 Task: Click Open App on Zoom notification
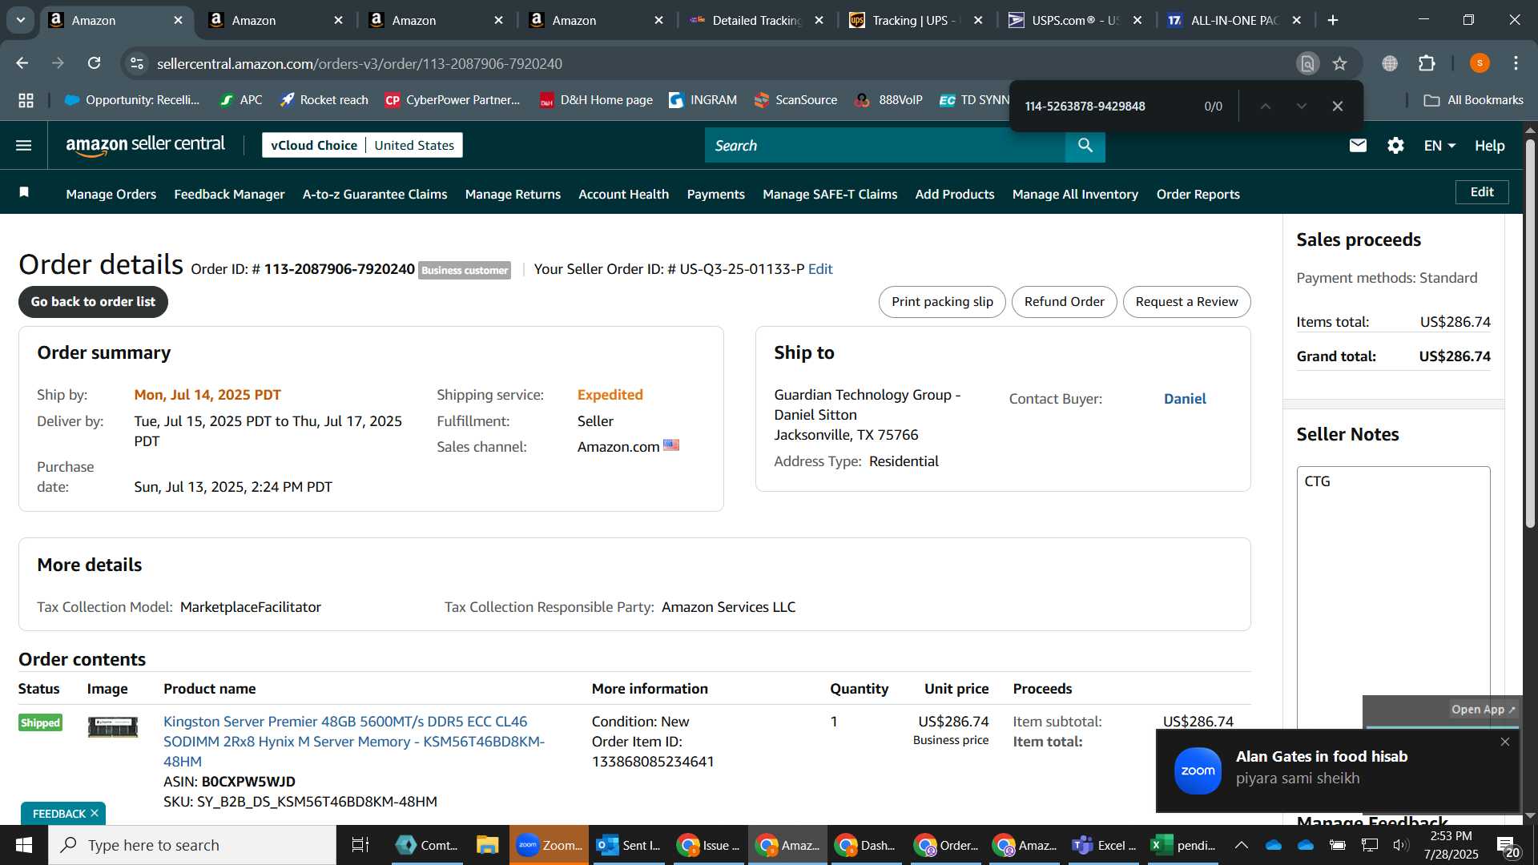[x=1484, y=710]
